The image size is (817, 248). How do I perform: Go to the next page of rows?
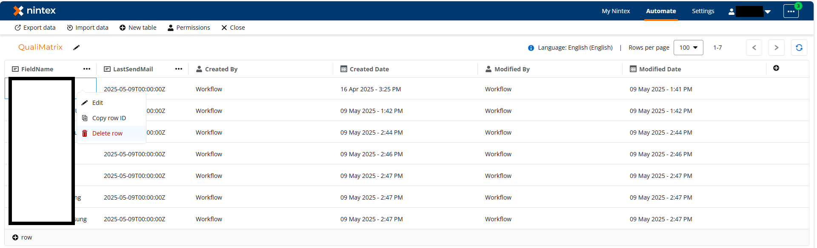coord(776,48)
